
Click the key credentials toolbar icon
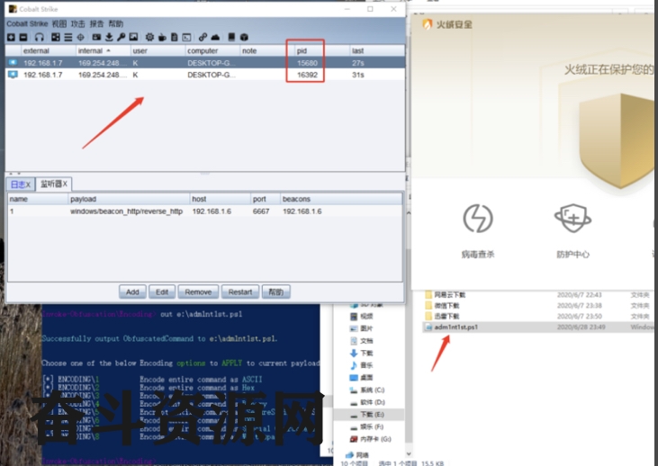coord(122,37)
